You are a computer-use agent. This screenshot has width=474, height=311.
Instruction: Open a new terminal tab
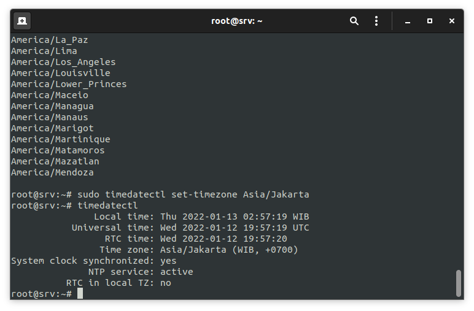[x=21, y=21]
